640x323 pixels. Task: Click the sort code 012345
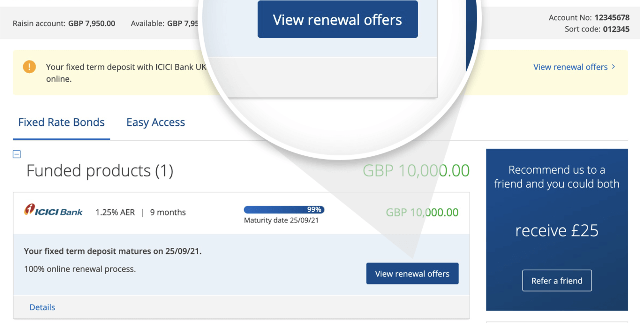pyautogui.click(x=616, y=29)
